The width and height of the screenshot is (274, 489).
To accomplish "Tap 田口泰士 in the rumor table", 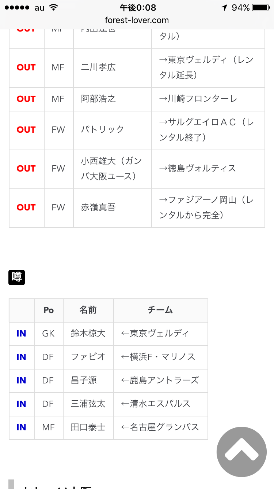I will tap(88, 427).
